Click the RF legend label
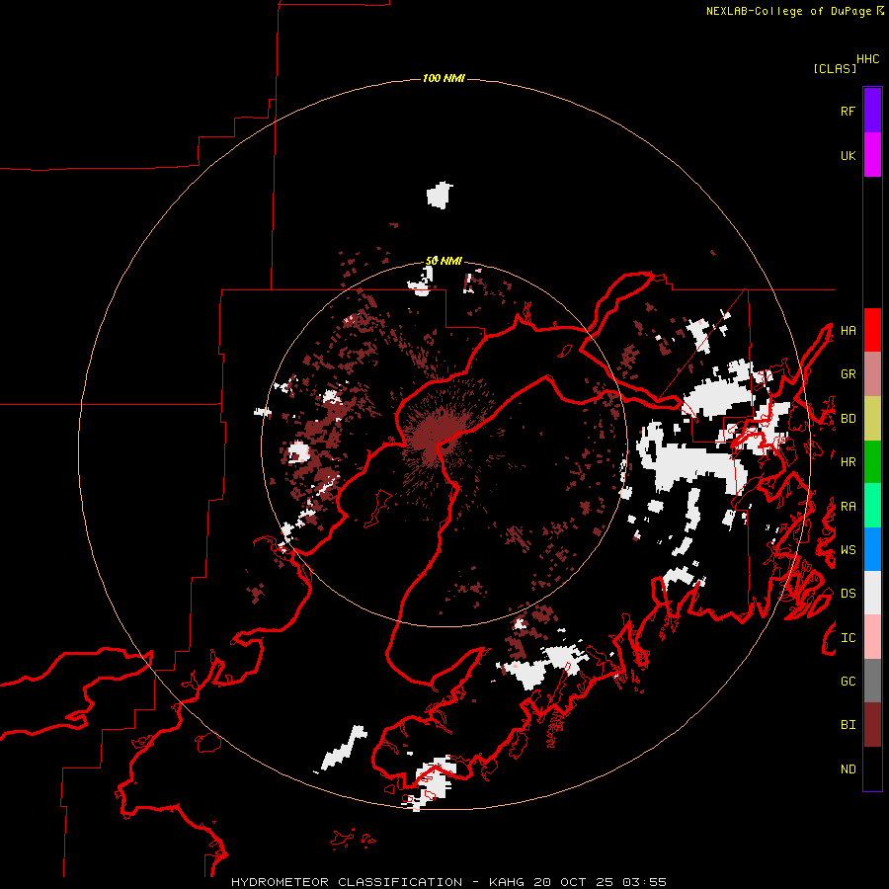The image size is (889, 889). click(849, 111)
